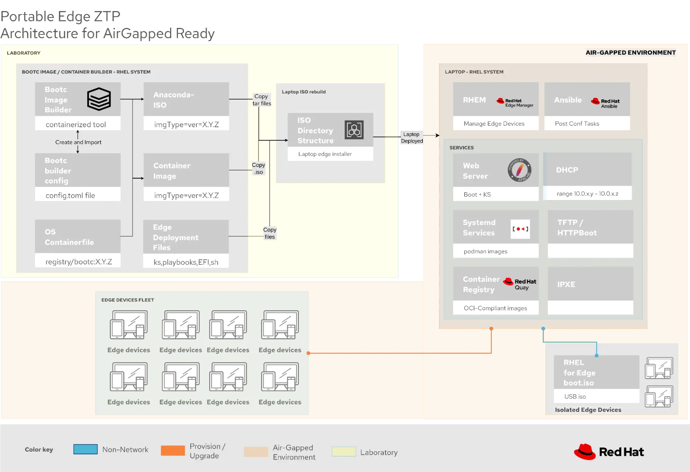
Task: Click 'Boot + KS' text
Action: [x=477, y=195]
